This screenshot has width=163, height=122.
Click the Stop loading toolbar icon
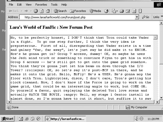coord(36,11)
